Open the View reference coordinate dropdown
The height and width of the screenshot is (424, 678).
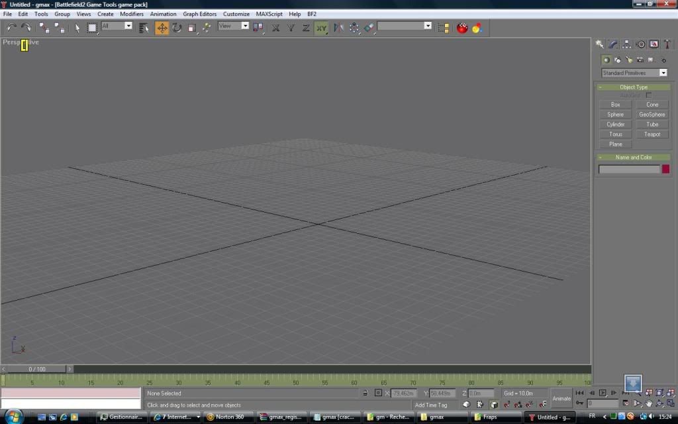click(x=233, y=26)
